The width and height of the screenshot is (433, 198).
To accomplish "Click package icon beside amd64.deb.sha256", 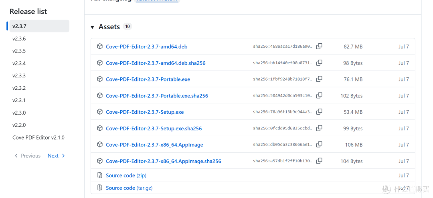I will 100,63.
